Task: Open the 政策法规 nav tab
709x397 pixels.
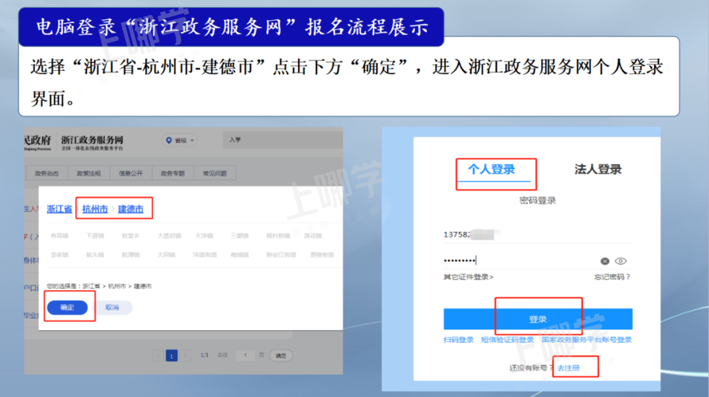Action: click(x=88, y=173)
